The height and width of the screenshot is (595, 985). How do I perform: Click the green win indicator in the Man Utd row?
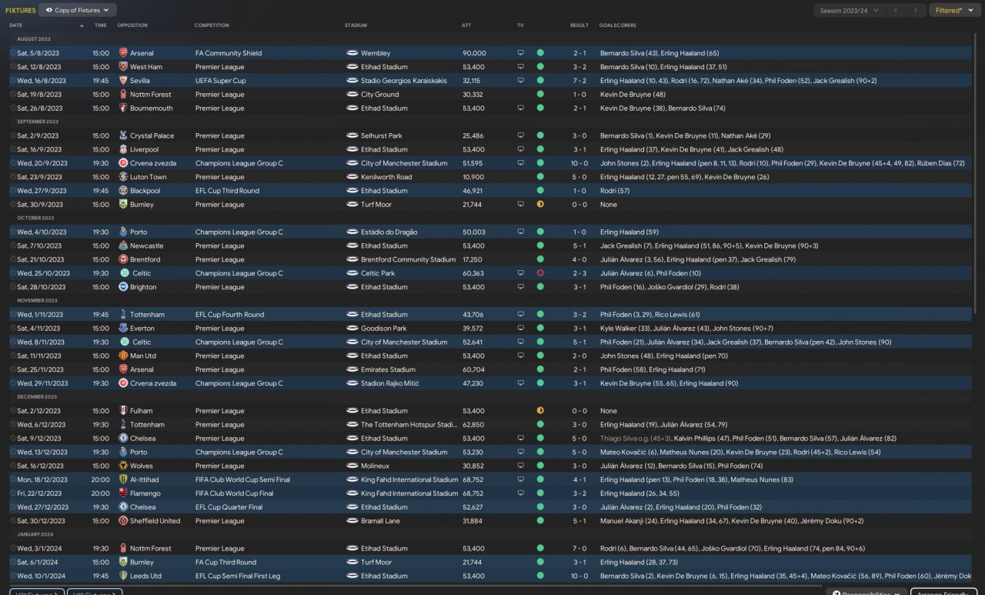pyautogui.click(x=540, y=356)
